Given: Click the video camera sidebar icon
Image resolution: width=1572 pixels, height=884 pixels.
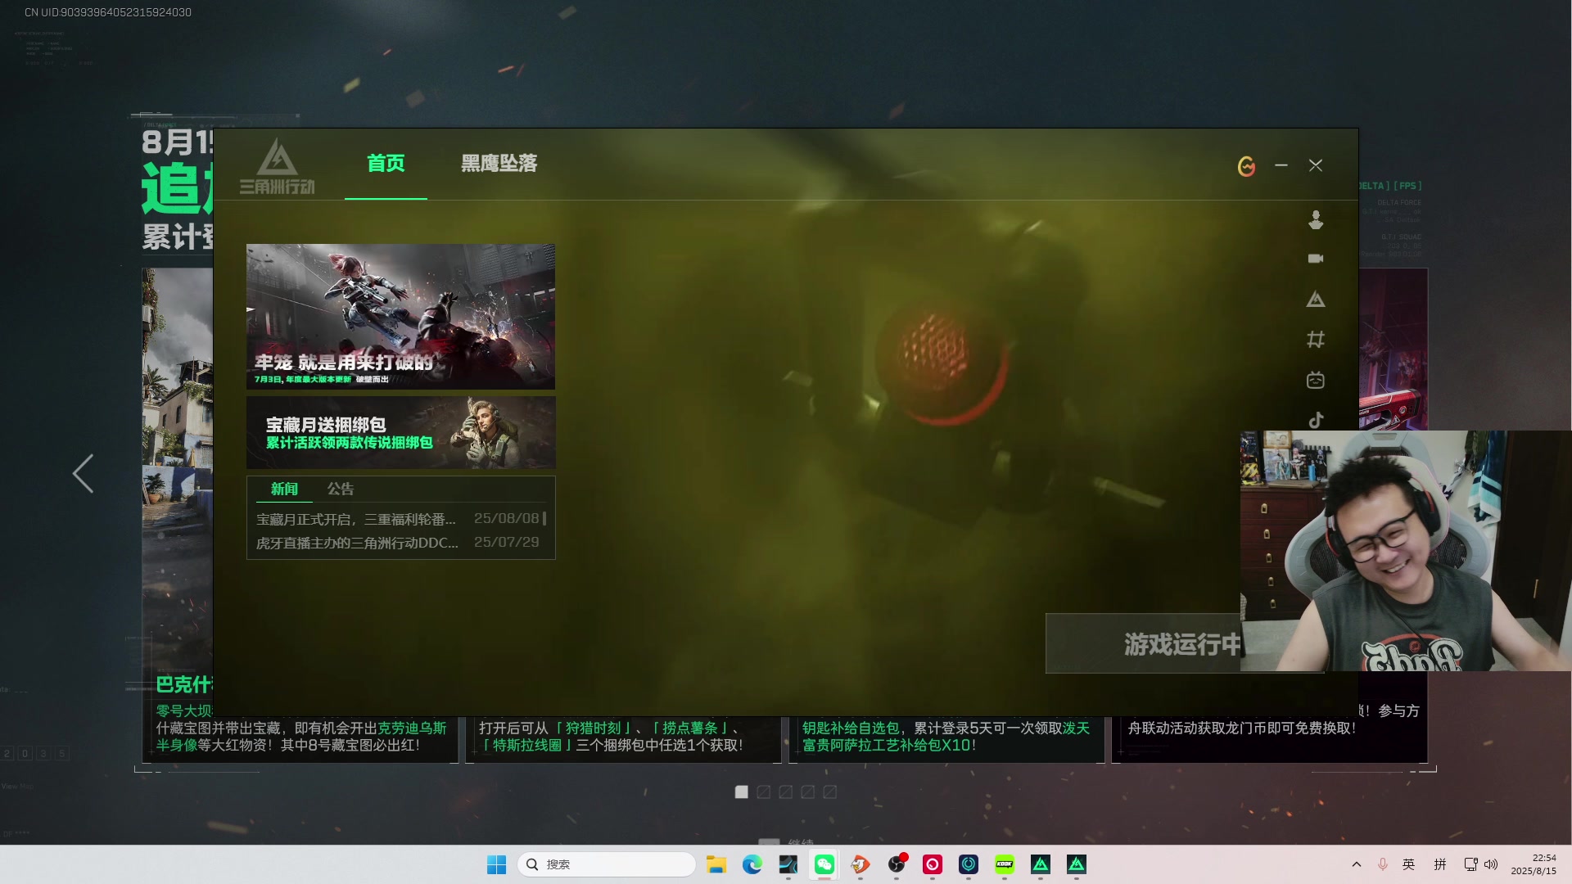Looking at the screenshot, I should coord(1316,259).
